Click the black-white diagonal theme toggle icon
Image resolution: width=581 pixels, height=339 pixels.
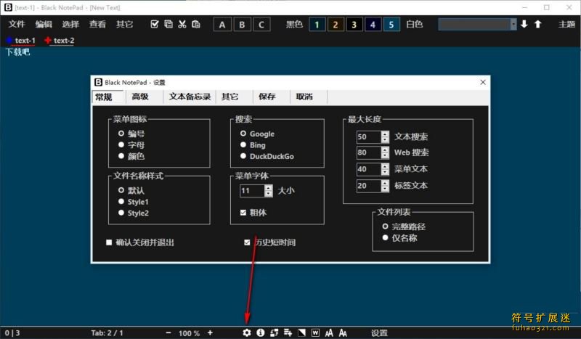301,332
